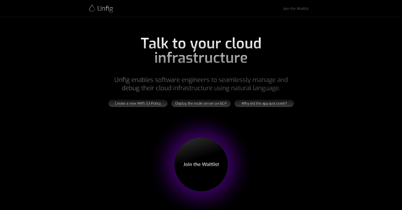Click the Unfig enables software engineers description
Viewport: 402px width, 210px height.
[201, 84]
